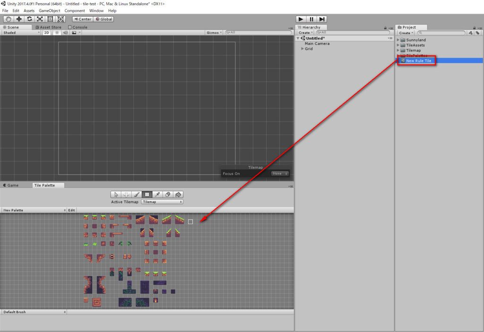This screenshot has height=332, width=484.
Task: Open the Window menu
Action: (96, 10)
